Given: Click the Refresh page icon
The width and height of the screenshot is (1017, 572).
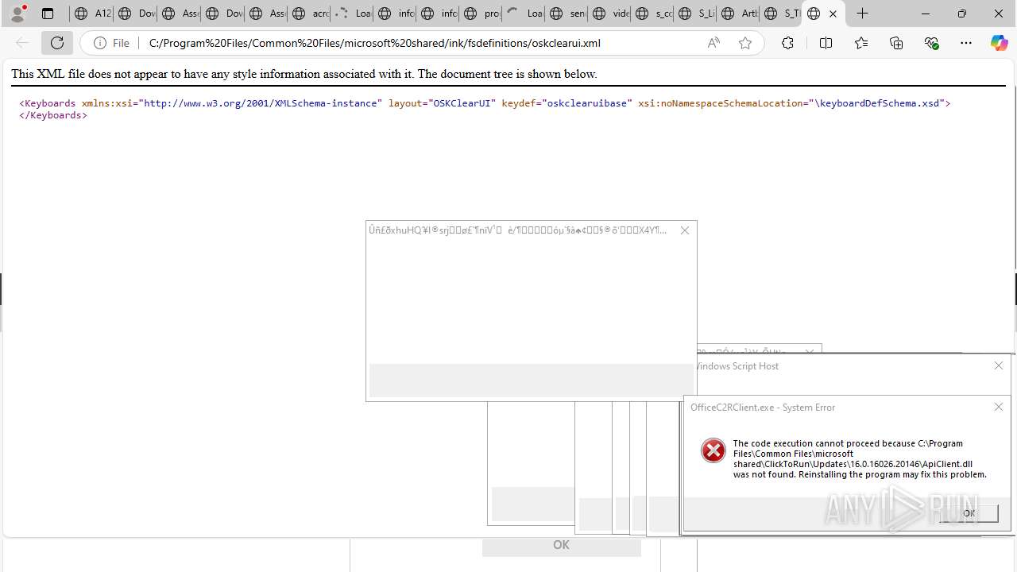Looking at the screenshot, I should pyautogui.click(x=57, y=43).
